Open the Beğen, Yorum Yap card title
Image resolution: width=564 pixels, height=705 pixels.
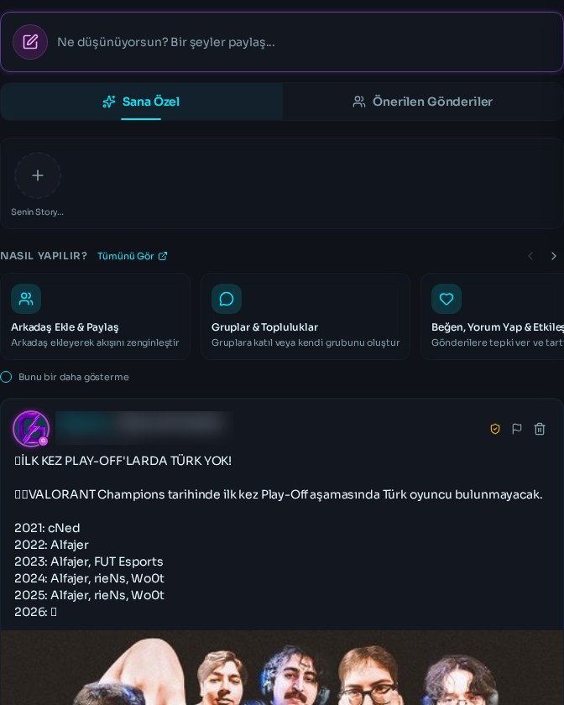pos(498,326)
